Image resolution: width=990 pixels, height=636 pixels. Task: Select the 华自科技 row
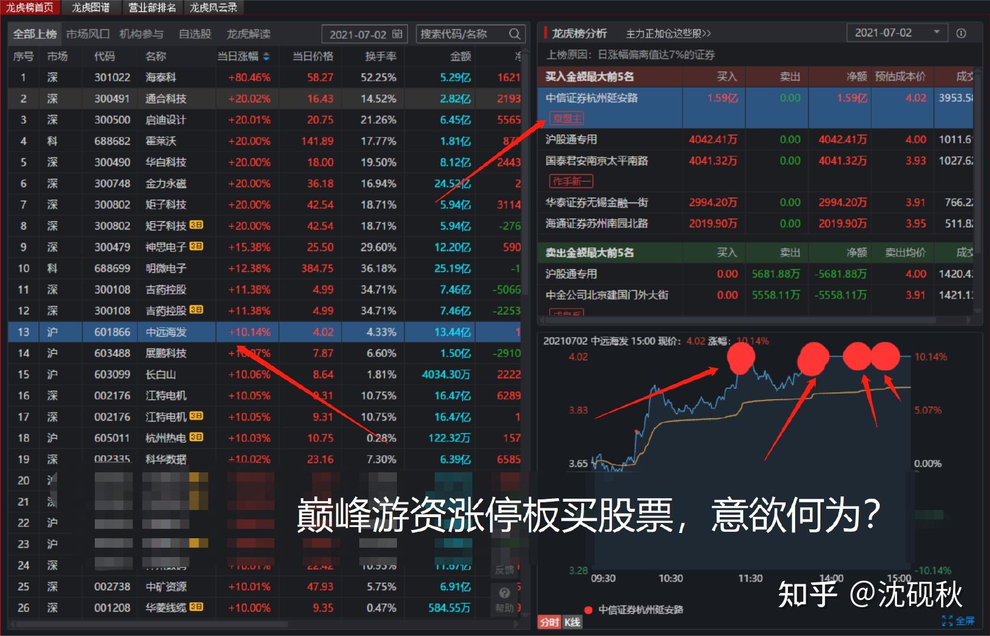click(x=265, y=162)
